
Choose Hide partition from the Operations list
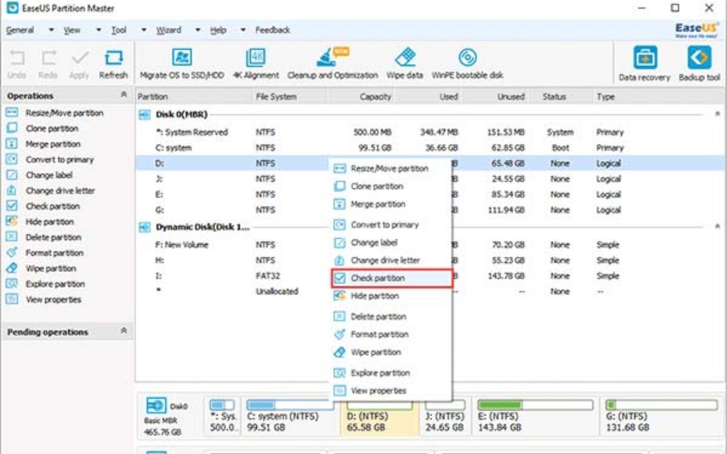coord(49,221)
